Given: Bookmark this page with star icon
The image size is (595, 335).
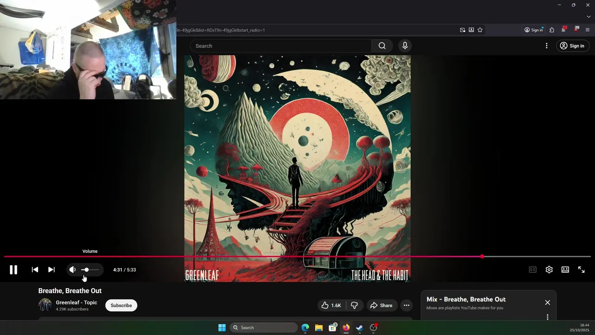Looking at the screenshot, I should [480, 30].
